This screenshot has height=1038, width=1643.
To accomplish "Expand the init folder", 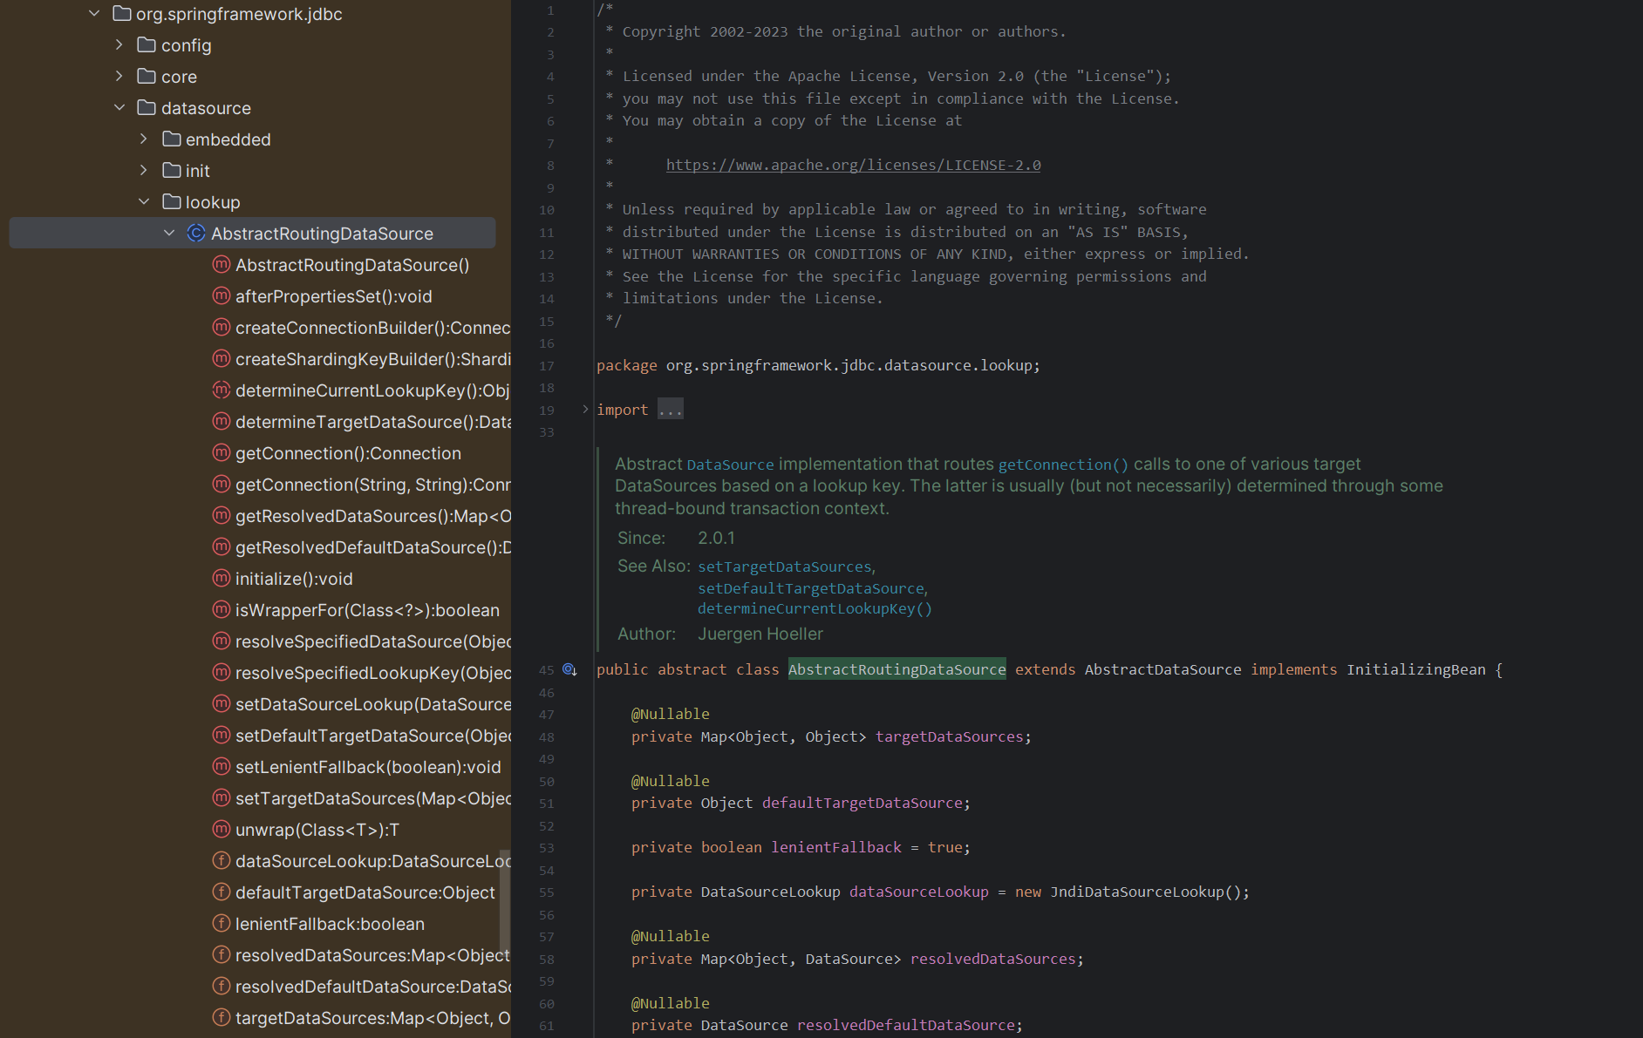I will 143,170.
